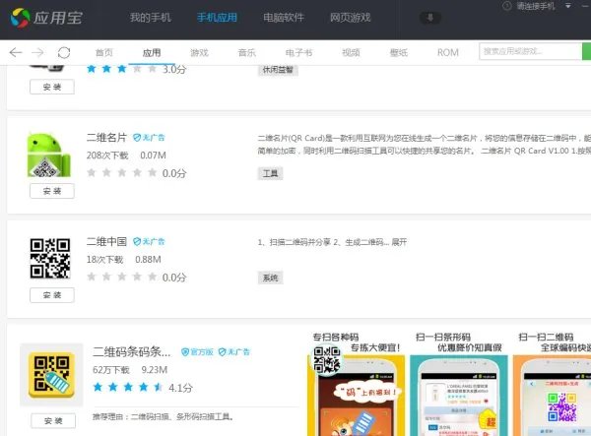Go forward with the forward arrow
591x436 pixels.
(x=37, y=52)
